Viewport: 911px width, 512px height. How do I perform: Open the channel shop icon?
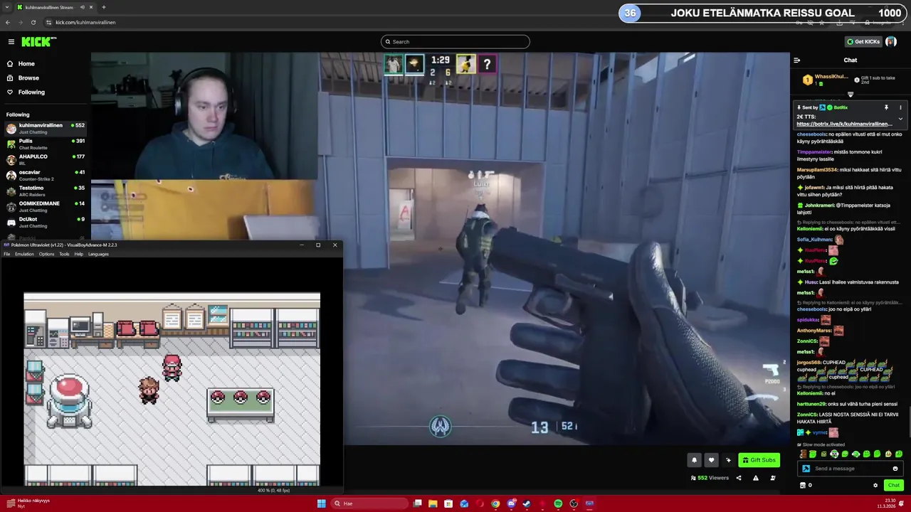803,485
